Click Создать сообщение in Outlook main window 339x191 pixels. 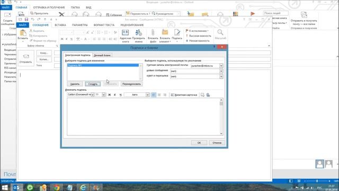coord(7,19)
